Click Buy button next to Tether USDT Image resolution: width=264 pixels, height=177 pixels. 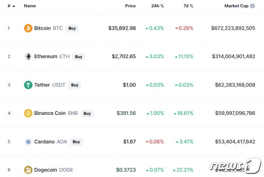click(x=75, y=85)
